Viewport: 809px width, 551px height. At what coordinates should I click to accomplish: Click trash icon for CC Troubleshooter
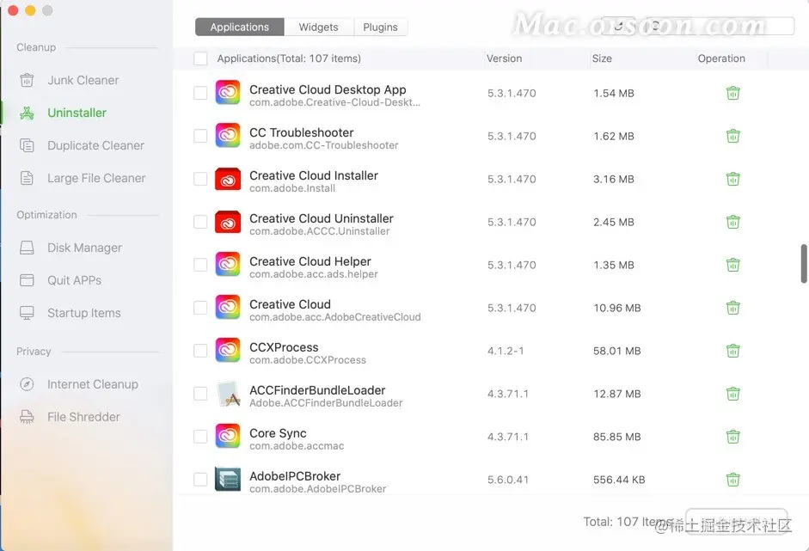click(x=733, y=136)
